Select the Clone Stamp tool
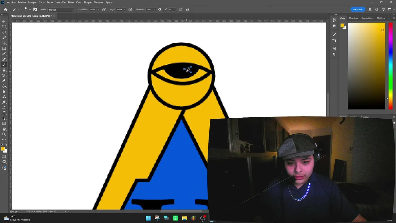The height and width of the screenshot is (223, 396). 4,70
